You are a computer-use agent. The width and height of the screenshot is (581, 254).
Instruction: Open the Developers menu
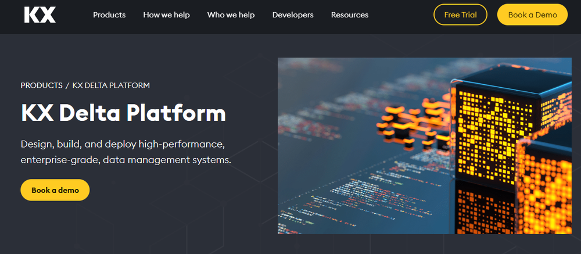coord(293,15)
